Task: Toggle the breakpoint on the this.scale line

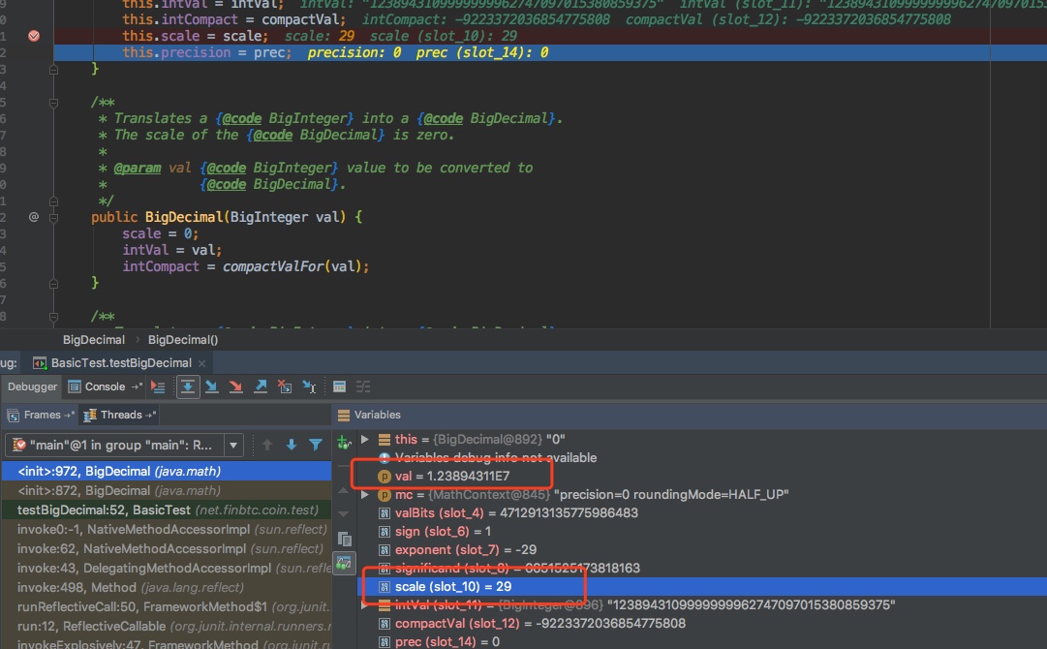Action: 33,36
